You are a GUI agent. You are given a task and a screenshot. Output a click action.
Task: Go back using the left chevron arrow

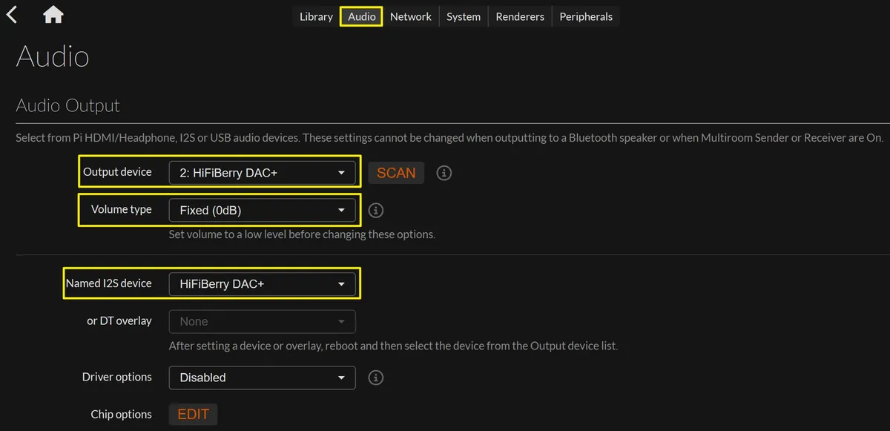tap(12, 14)
